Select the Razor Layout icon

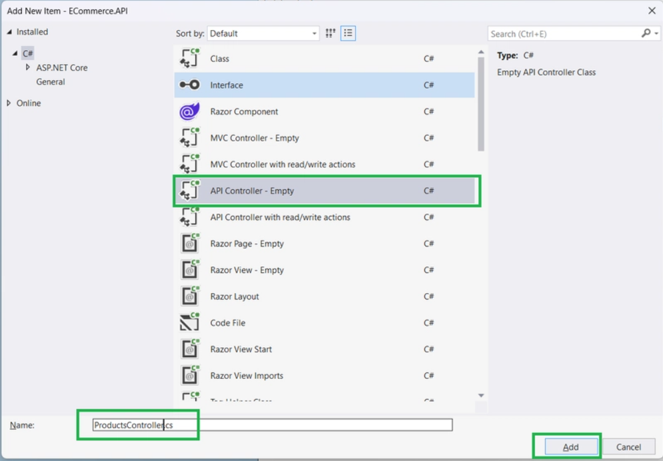(x=189, y=296)
